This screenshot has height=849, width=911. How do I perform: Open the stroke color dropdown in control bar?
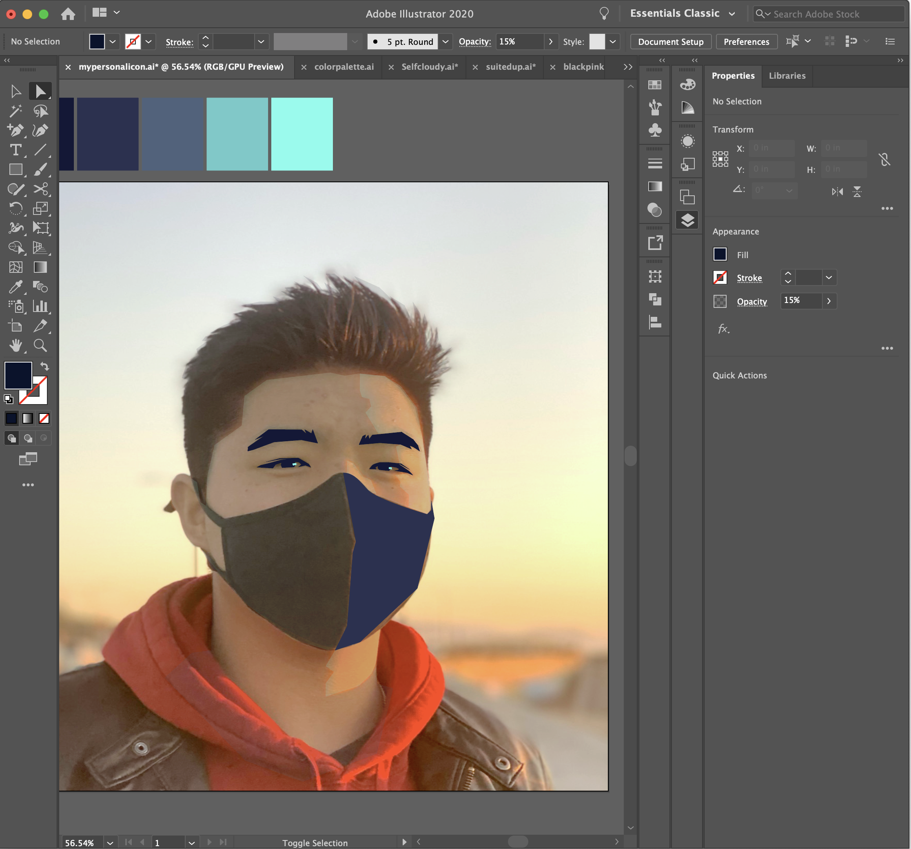[149, 42]
